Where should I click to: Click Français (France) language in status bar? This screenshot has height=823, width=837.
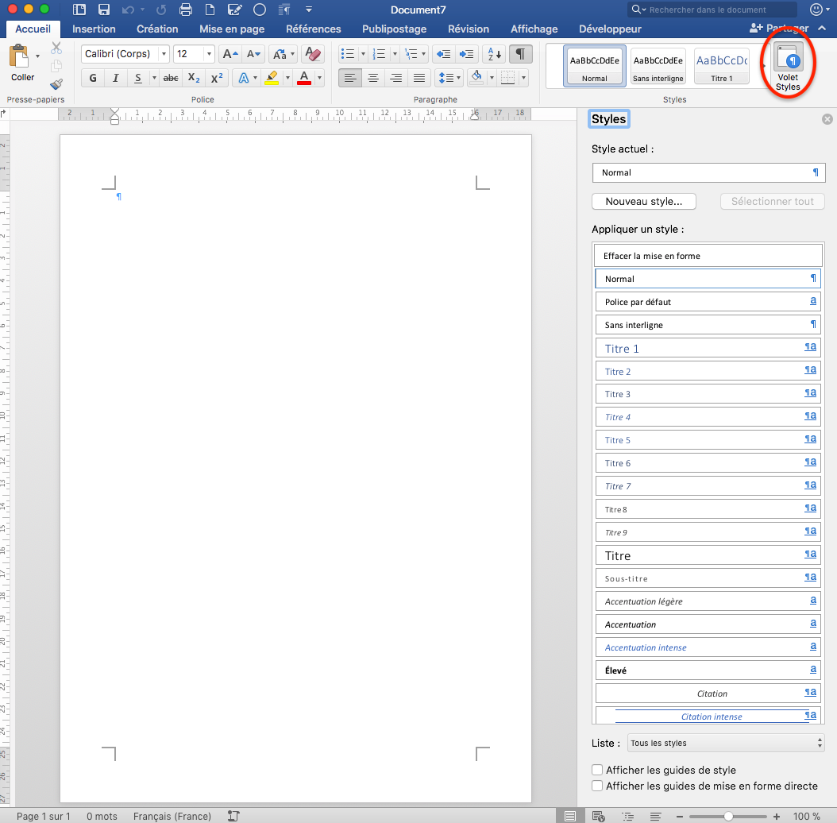coord(172,816)
